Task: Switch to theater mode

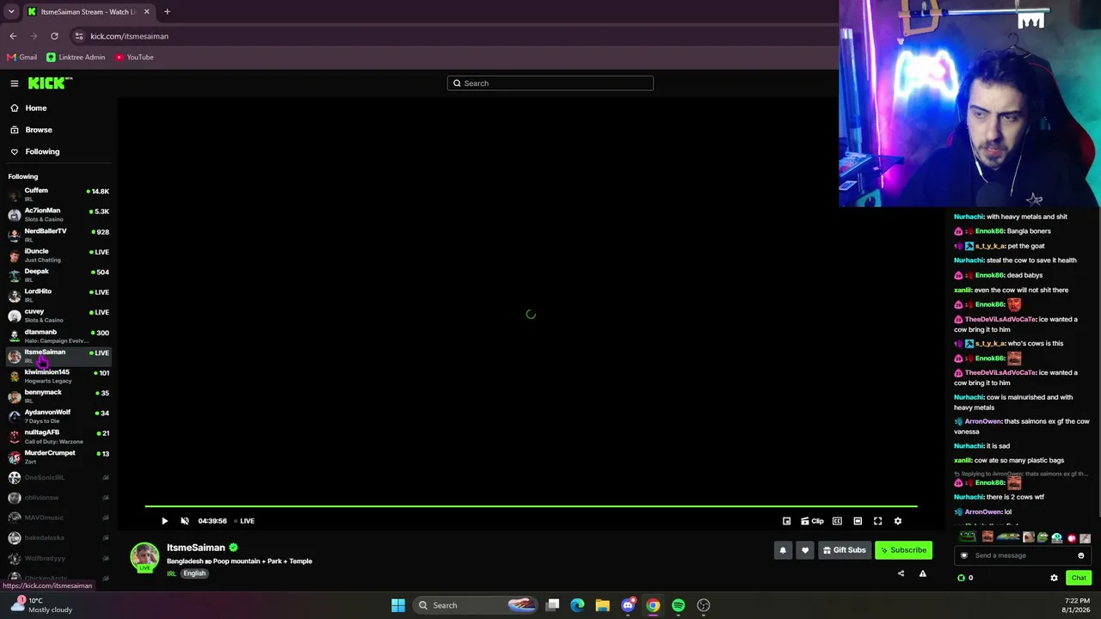Action: [x=858, y=521]
